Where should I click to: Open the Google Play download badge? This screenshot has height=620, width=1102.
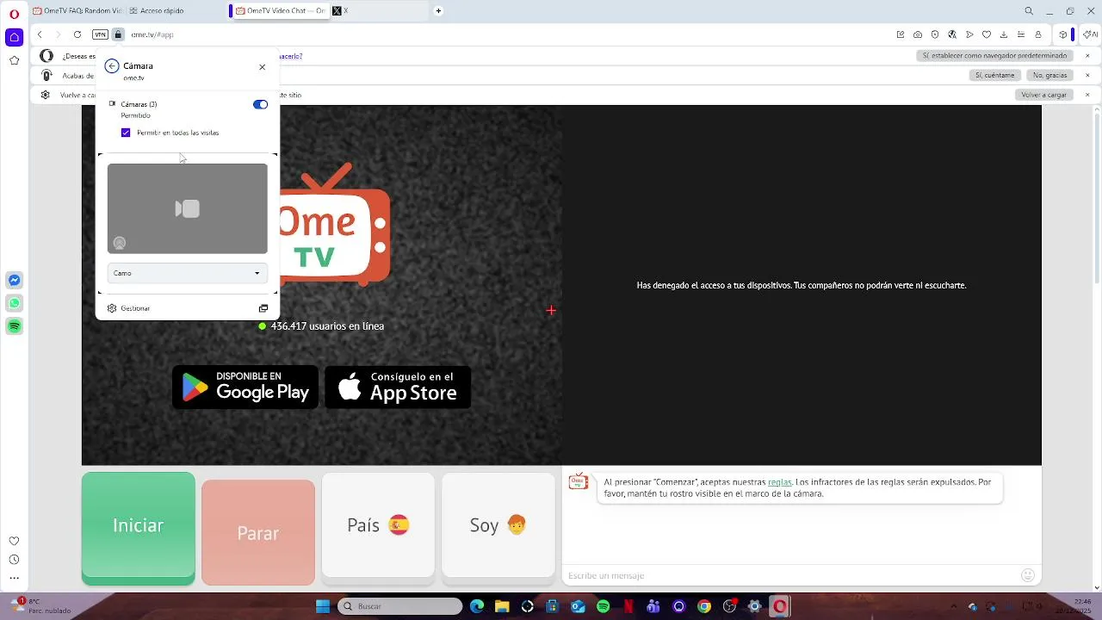click(x=245, y=387)
